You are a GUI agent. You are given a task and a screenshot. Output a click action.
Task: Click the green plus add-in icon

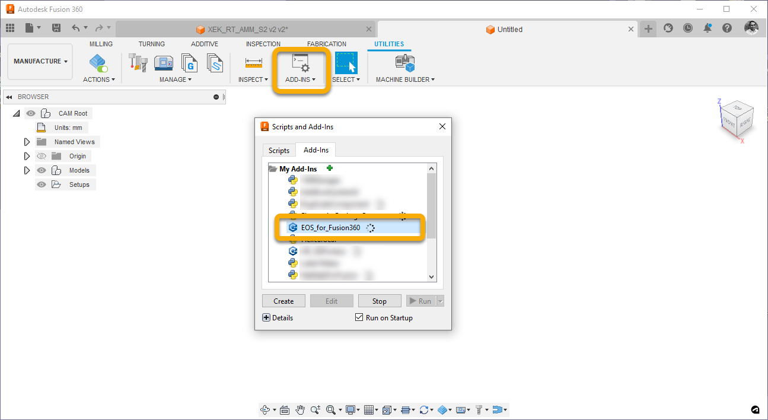click(330, 168)
